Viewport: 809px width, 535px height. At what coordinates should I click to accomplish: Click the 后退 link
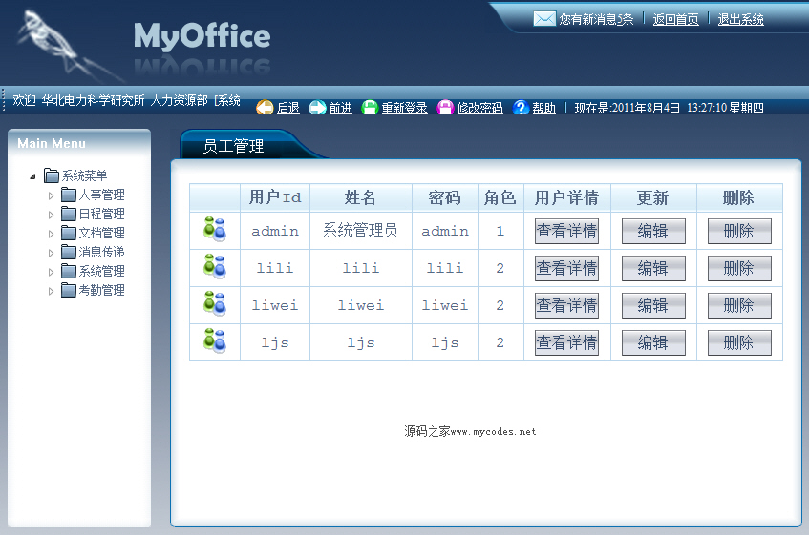287,108
